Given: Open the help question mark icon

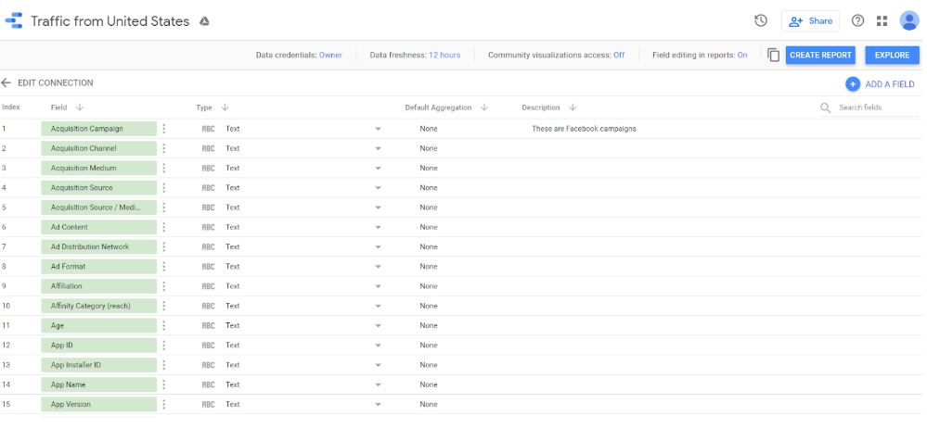Looking at the screenshot, I should pyautogui.click(x=857, y=20).
